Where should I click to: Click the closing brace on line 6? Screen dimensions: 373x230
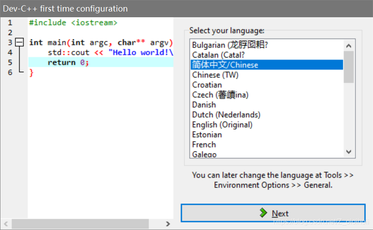31,73
